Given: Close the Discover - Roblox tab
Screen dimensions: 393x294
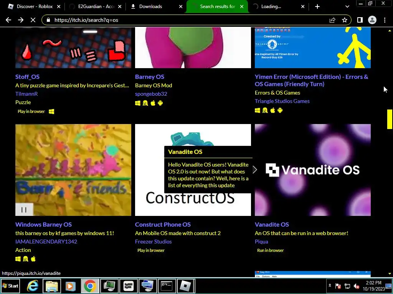Looking at the screenshot, I should [x=59, y=7].
